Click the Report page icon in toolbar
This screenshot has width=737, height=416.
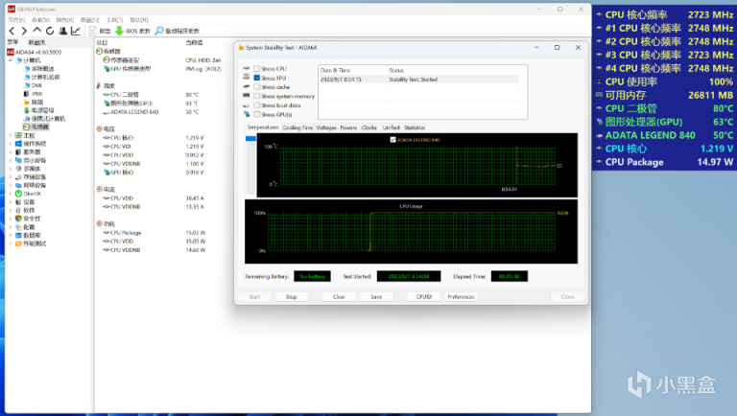coord(92,31)
